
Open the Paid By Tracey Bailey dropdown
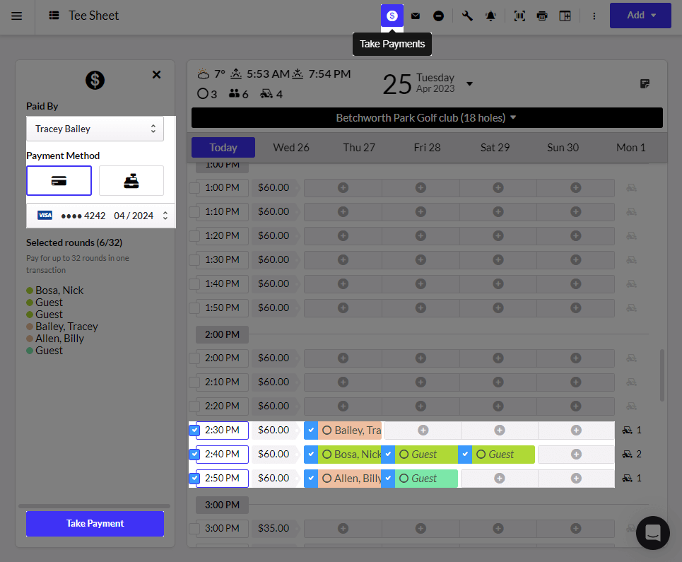(x=95, y=129)
